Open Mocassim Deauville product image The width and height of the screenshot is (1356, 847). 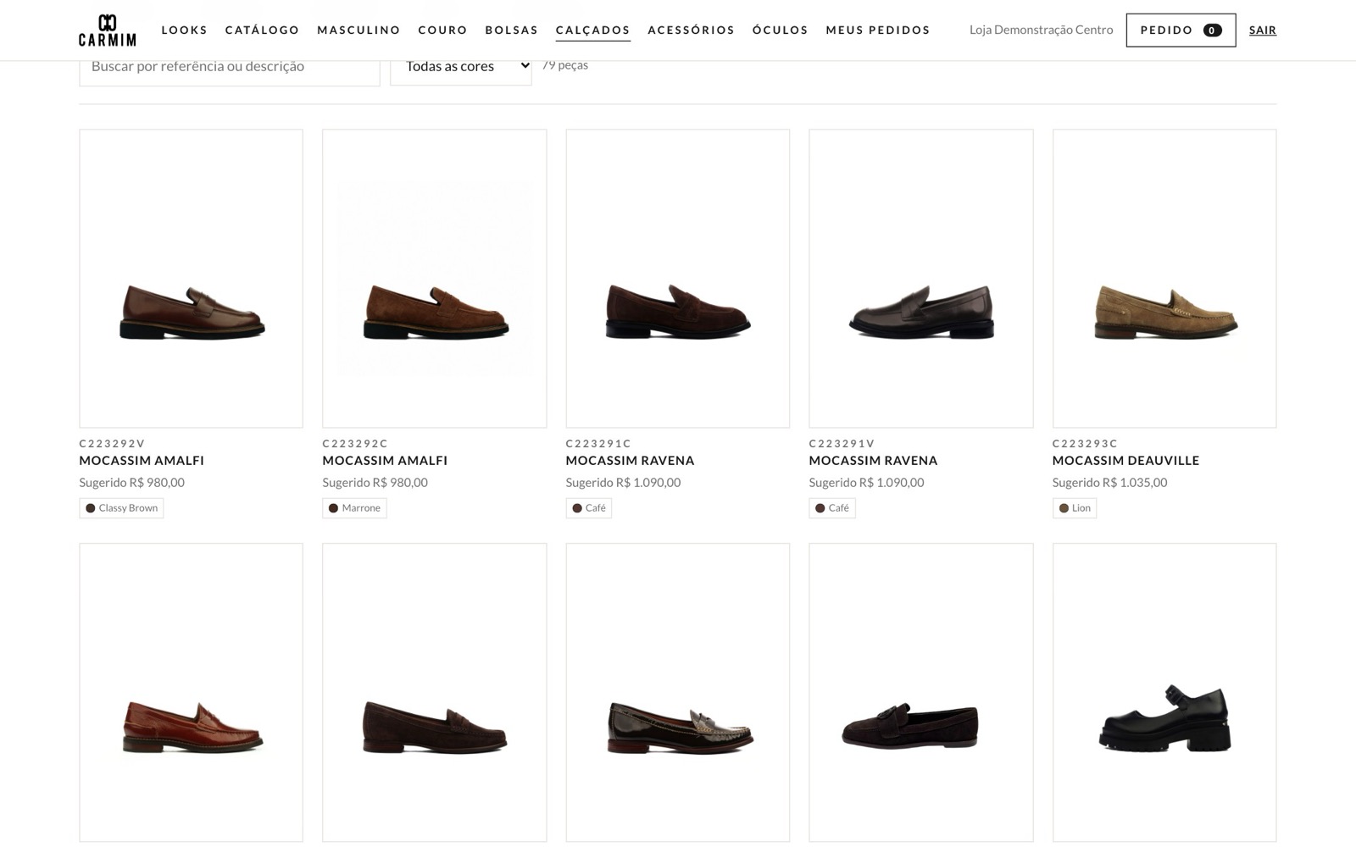[x=1164, y=279]
